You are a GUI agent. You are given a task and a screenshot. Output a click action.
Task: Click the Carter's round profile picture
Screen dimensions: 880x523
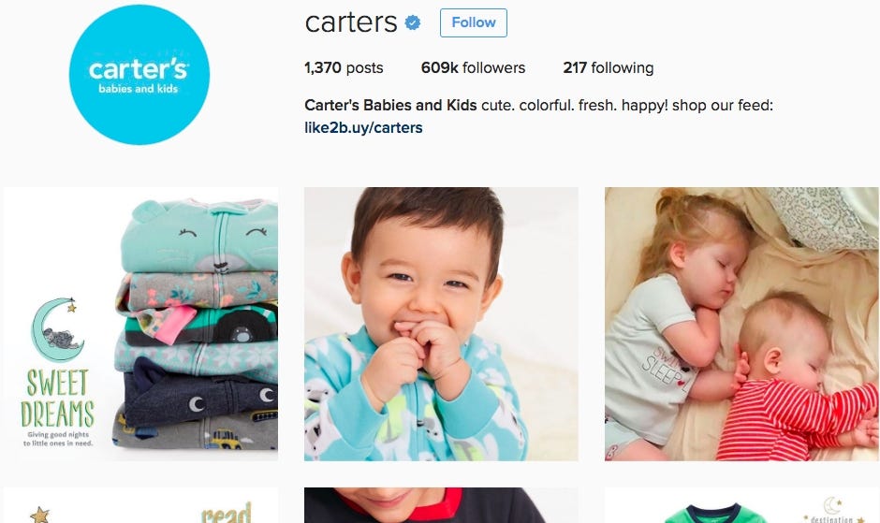pyautogui.click(x=139, y=75)
